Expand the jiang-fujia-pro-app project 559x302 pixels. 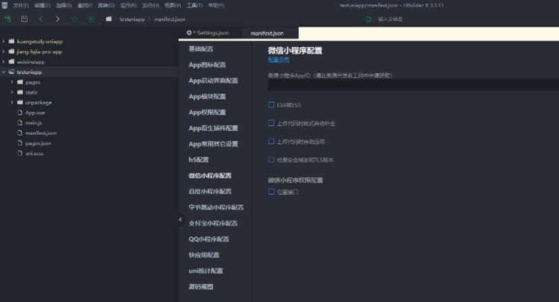coord(3,52)
